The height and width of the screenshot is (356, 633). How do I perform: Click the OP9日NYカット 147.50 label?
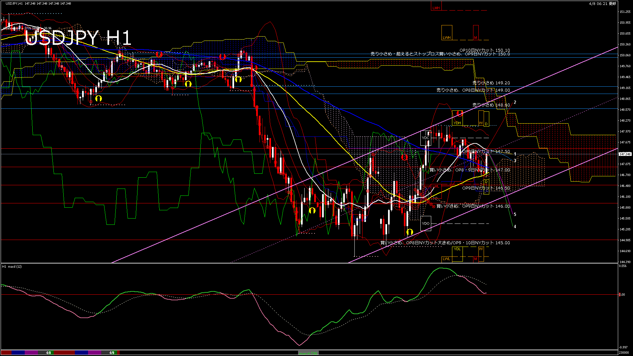pos(486,152)
